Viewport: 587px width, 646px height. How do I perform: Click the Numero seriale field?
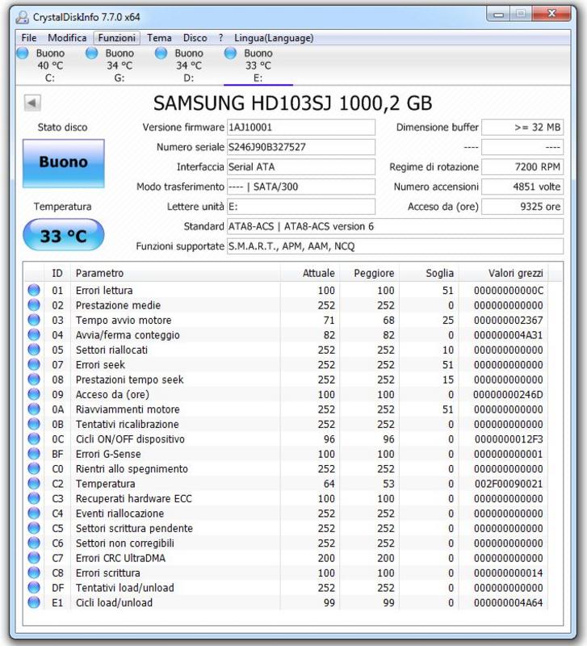tap(301, 147)
